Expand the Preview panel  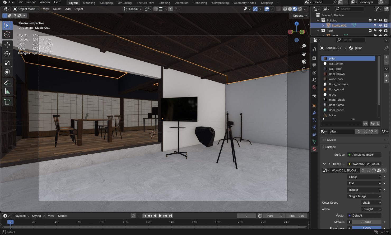pos(331,140)
